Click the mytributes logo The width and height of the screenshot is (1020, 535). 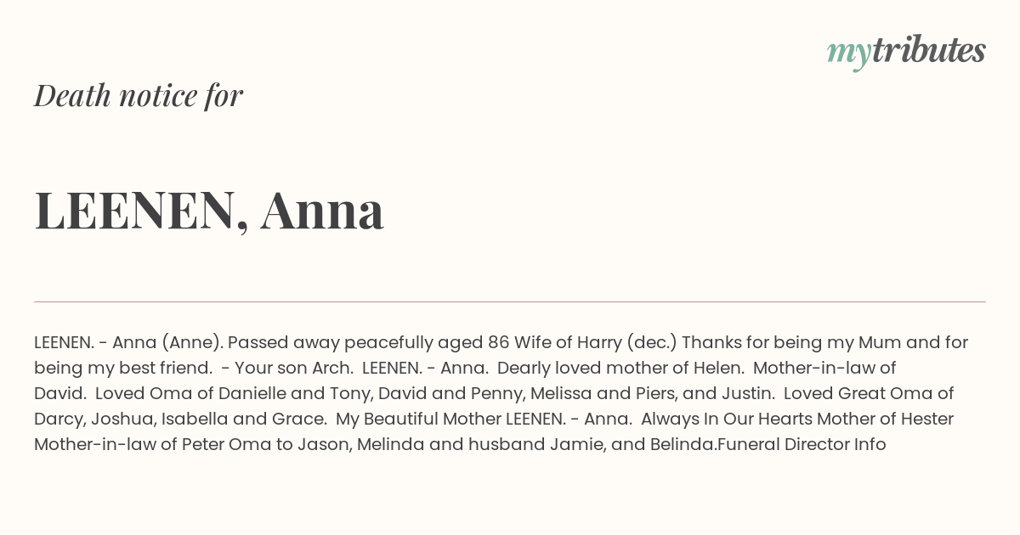coord(906,52)
